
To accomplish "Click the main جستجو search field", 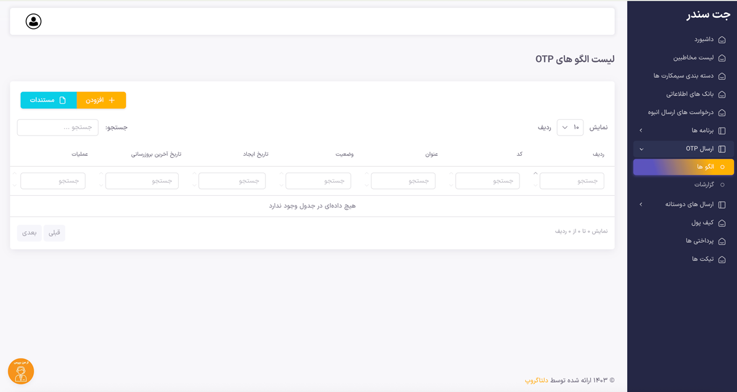I will (x=58, y=128).
